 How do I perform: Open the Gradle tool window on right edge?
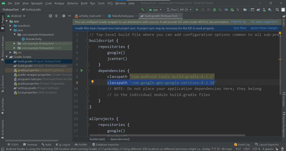tap(284, 20)
